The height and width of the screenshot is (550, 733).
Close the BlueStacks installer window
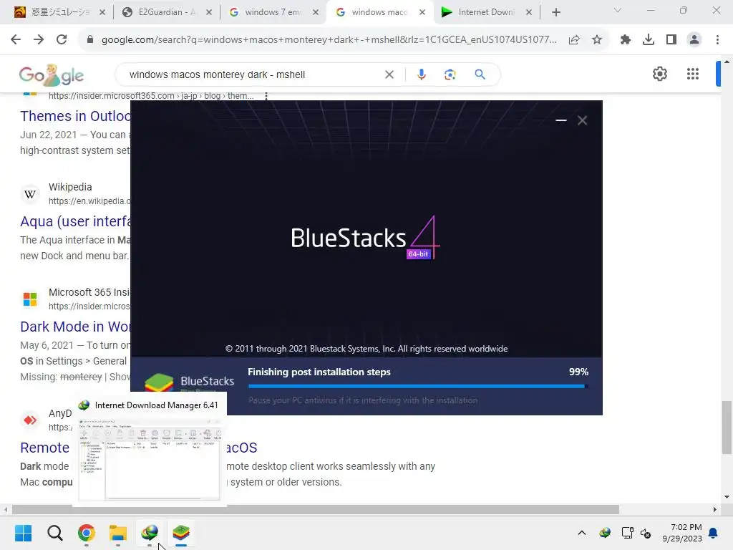(x=582, y=120)
